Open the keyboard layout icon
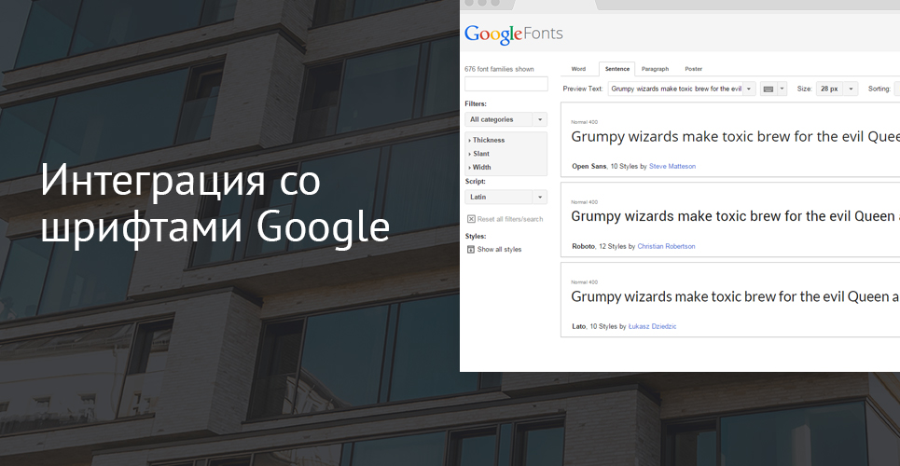 (768, 89)
